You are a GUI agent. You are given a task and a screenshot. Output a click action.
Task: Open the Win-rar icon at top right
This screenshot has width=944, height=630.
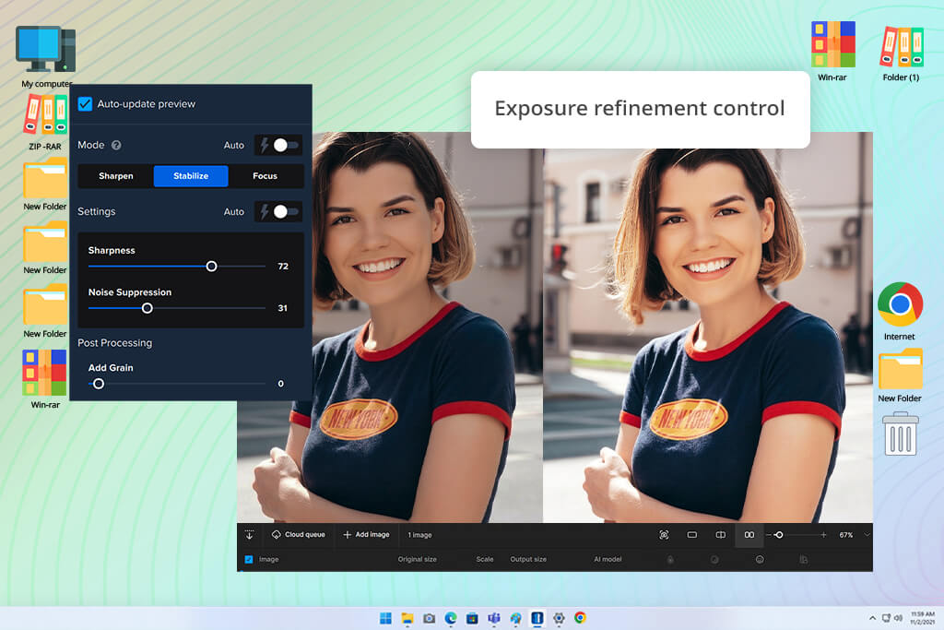coord(832,52)
